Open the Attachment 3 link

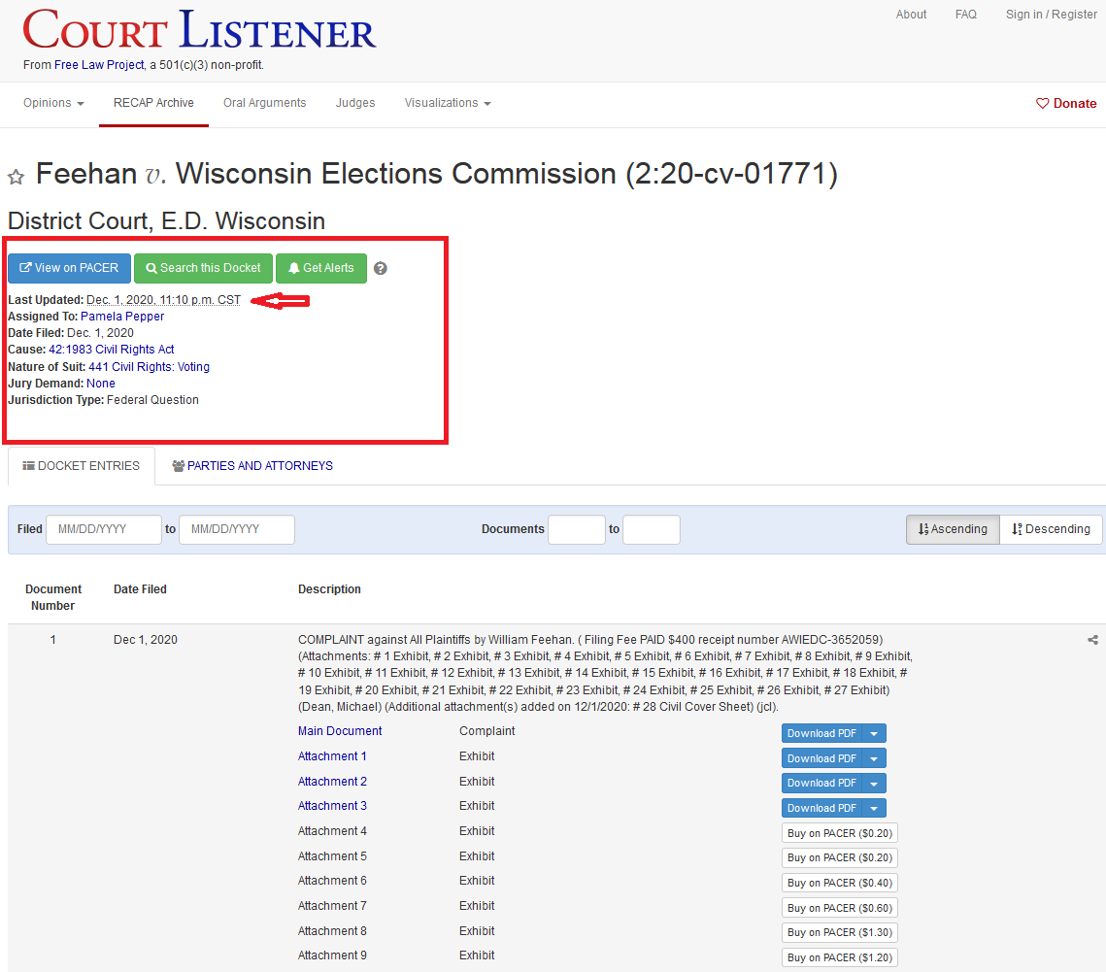click(332, 806)
